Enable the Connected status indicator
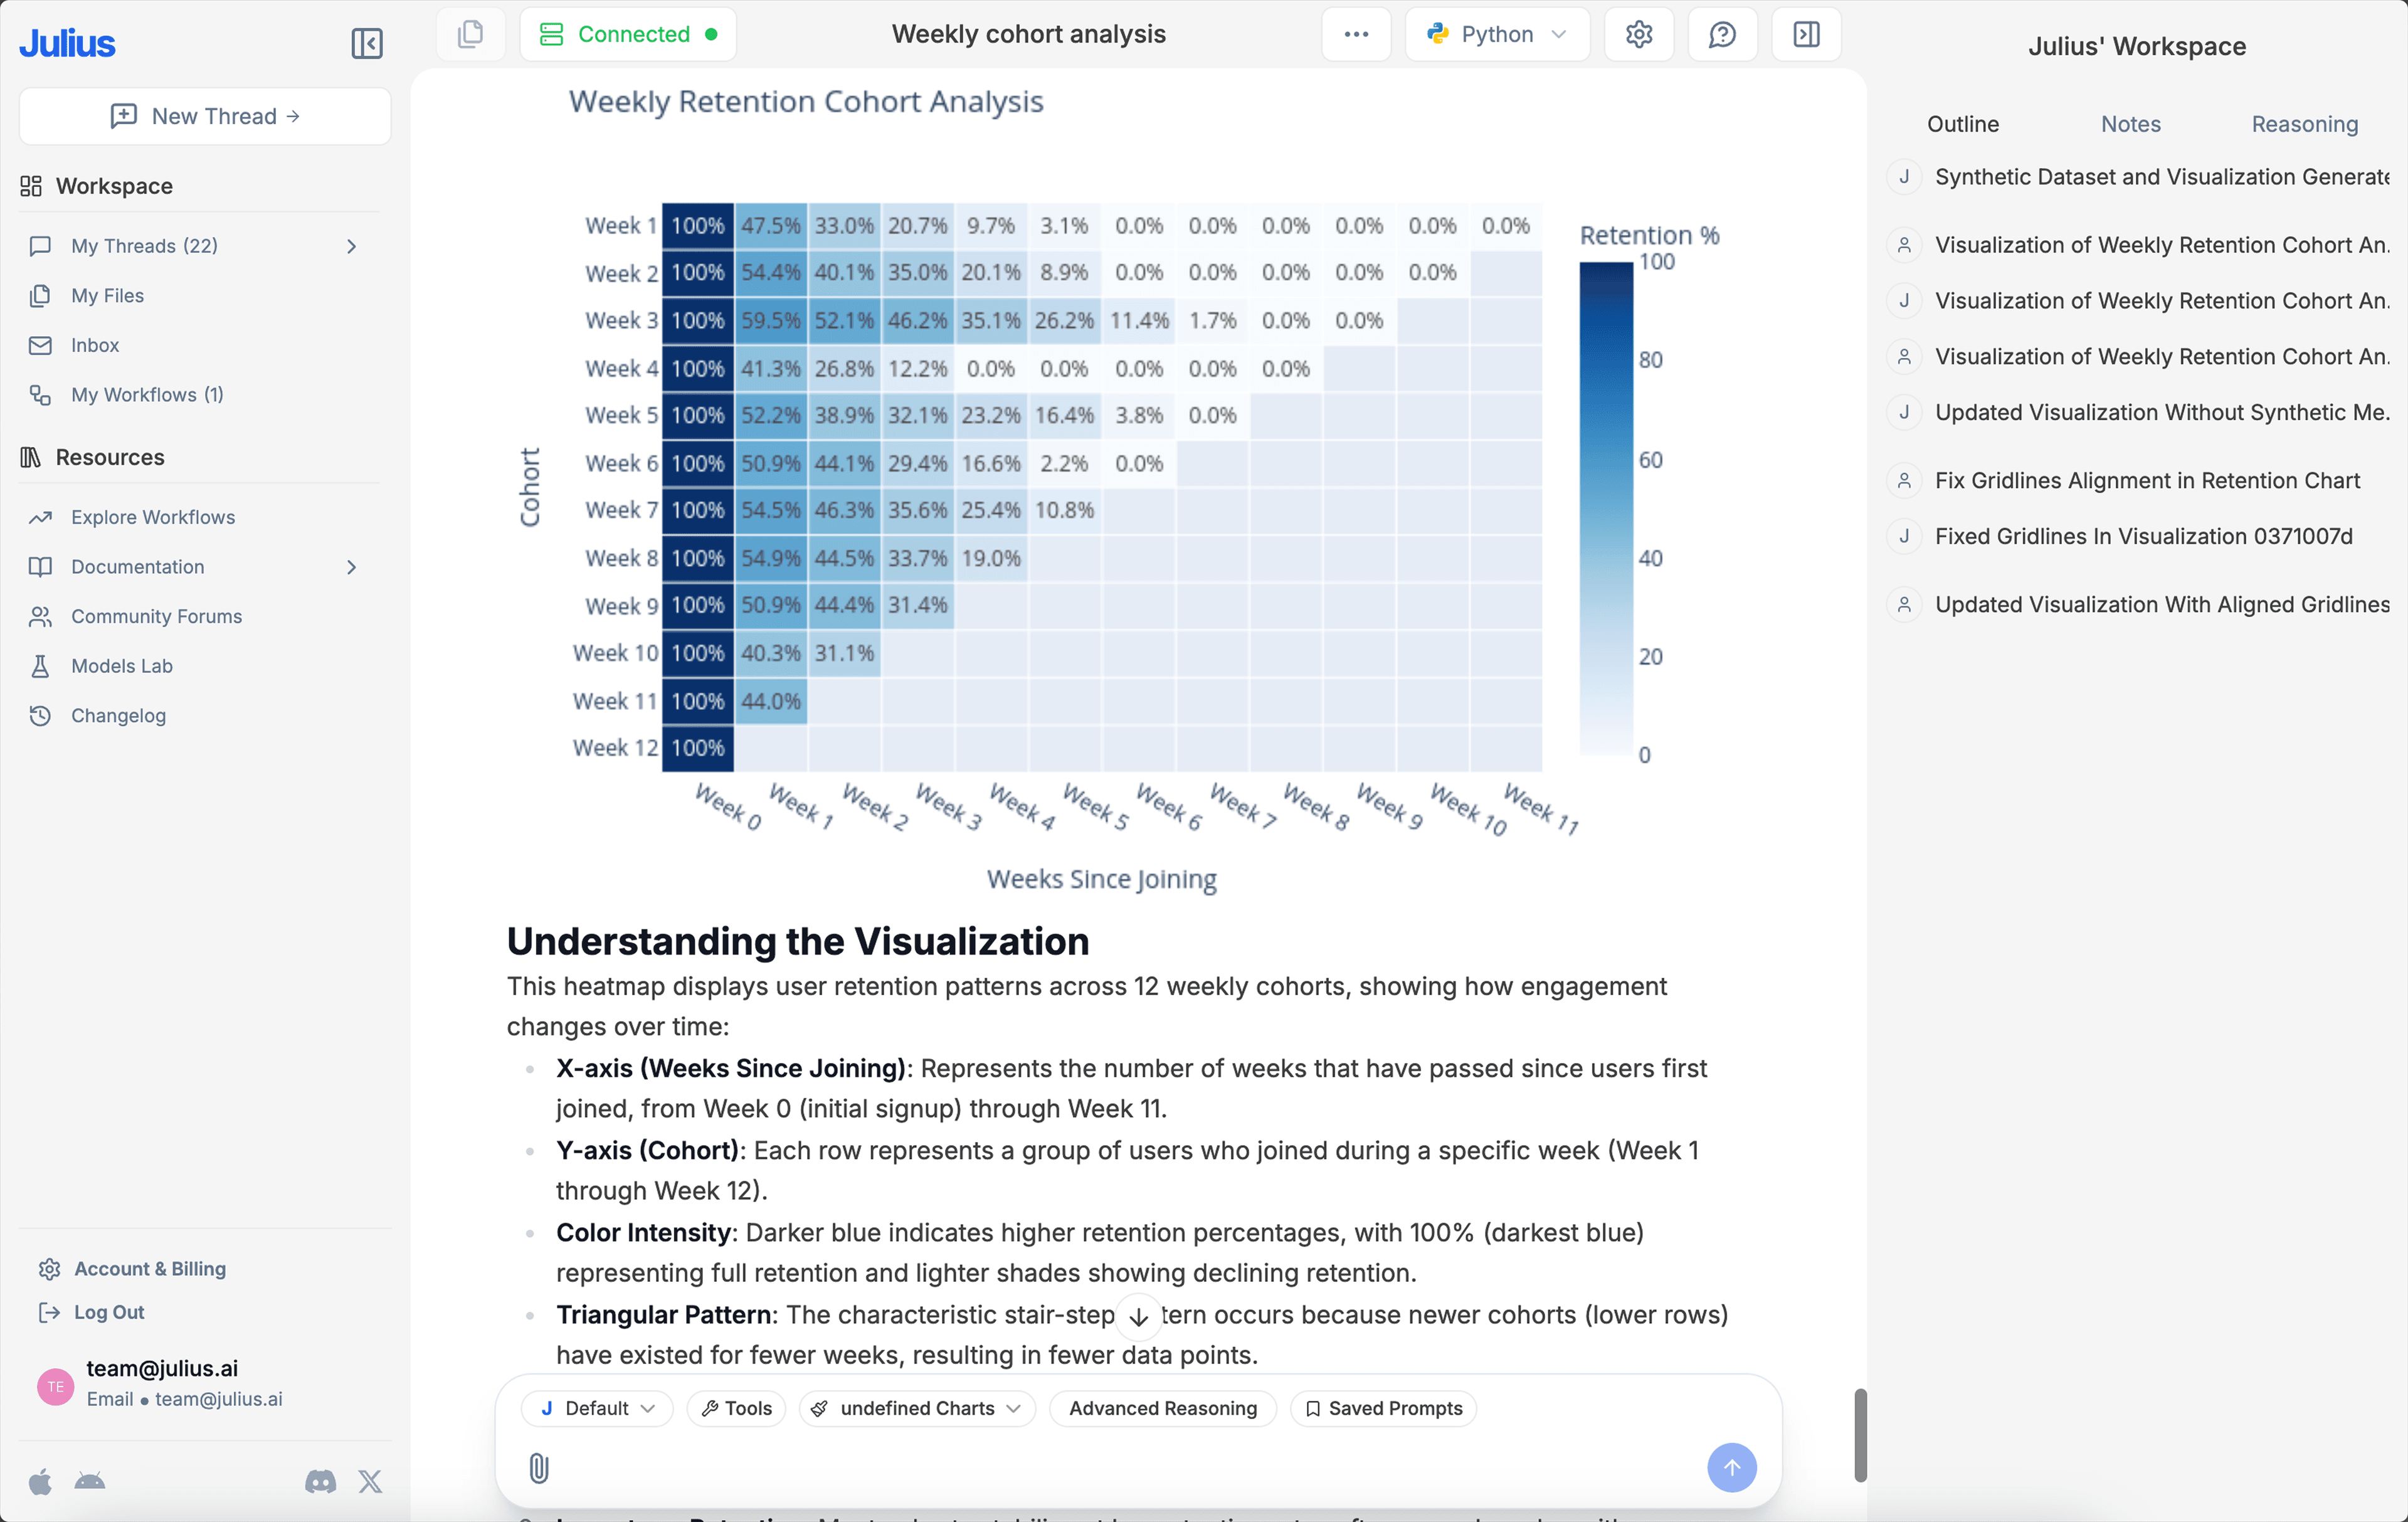Viewport: 2408px width, 1522px height. click(628, 33)
